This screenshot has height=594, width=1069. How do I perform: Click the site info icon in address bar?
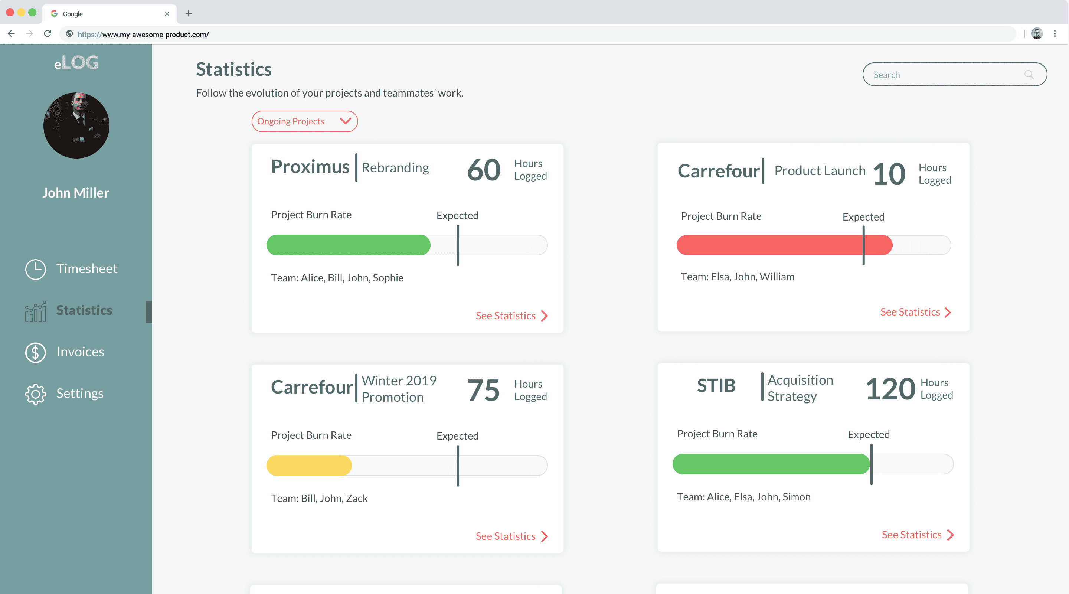69,34
